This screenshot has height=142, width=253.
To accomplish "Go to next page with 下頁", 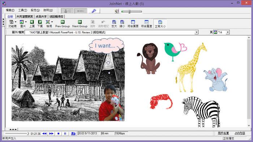I will pyautogui.click(x=40, y=22).
